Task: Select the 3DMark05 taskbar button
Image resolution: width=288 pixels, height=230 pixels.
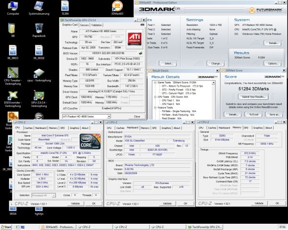Action: 58,227
